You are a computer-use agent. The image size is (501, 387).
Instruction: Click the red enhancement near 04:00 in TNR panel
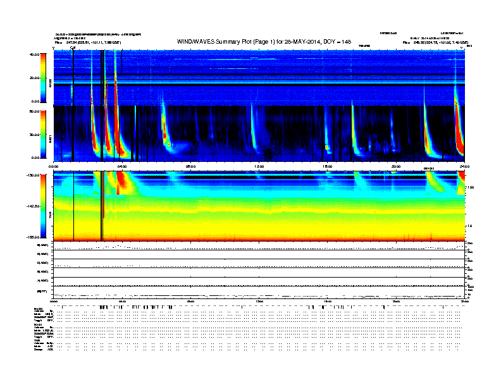(x=121, y=181)
